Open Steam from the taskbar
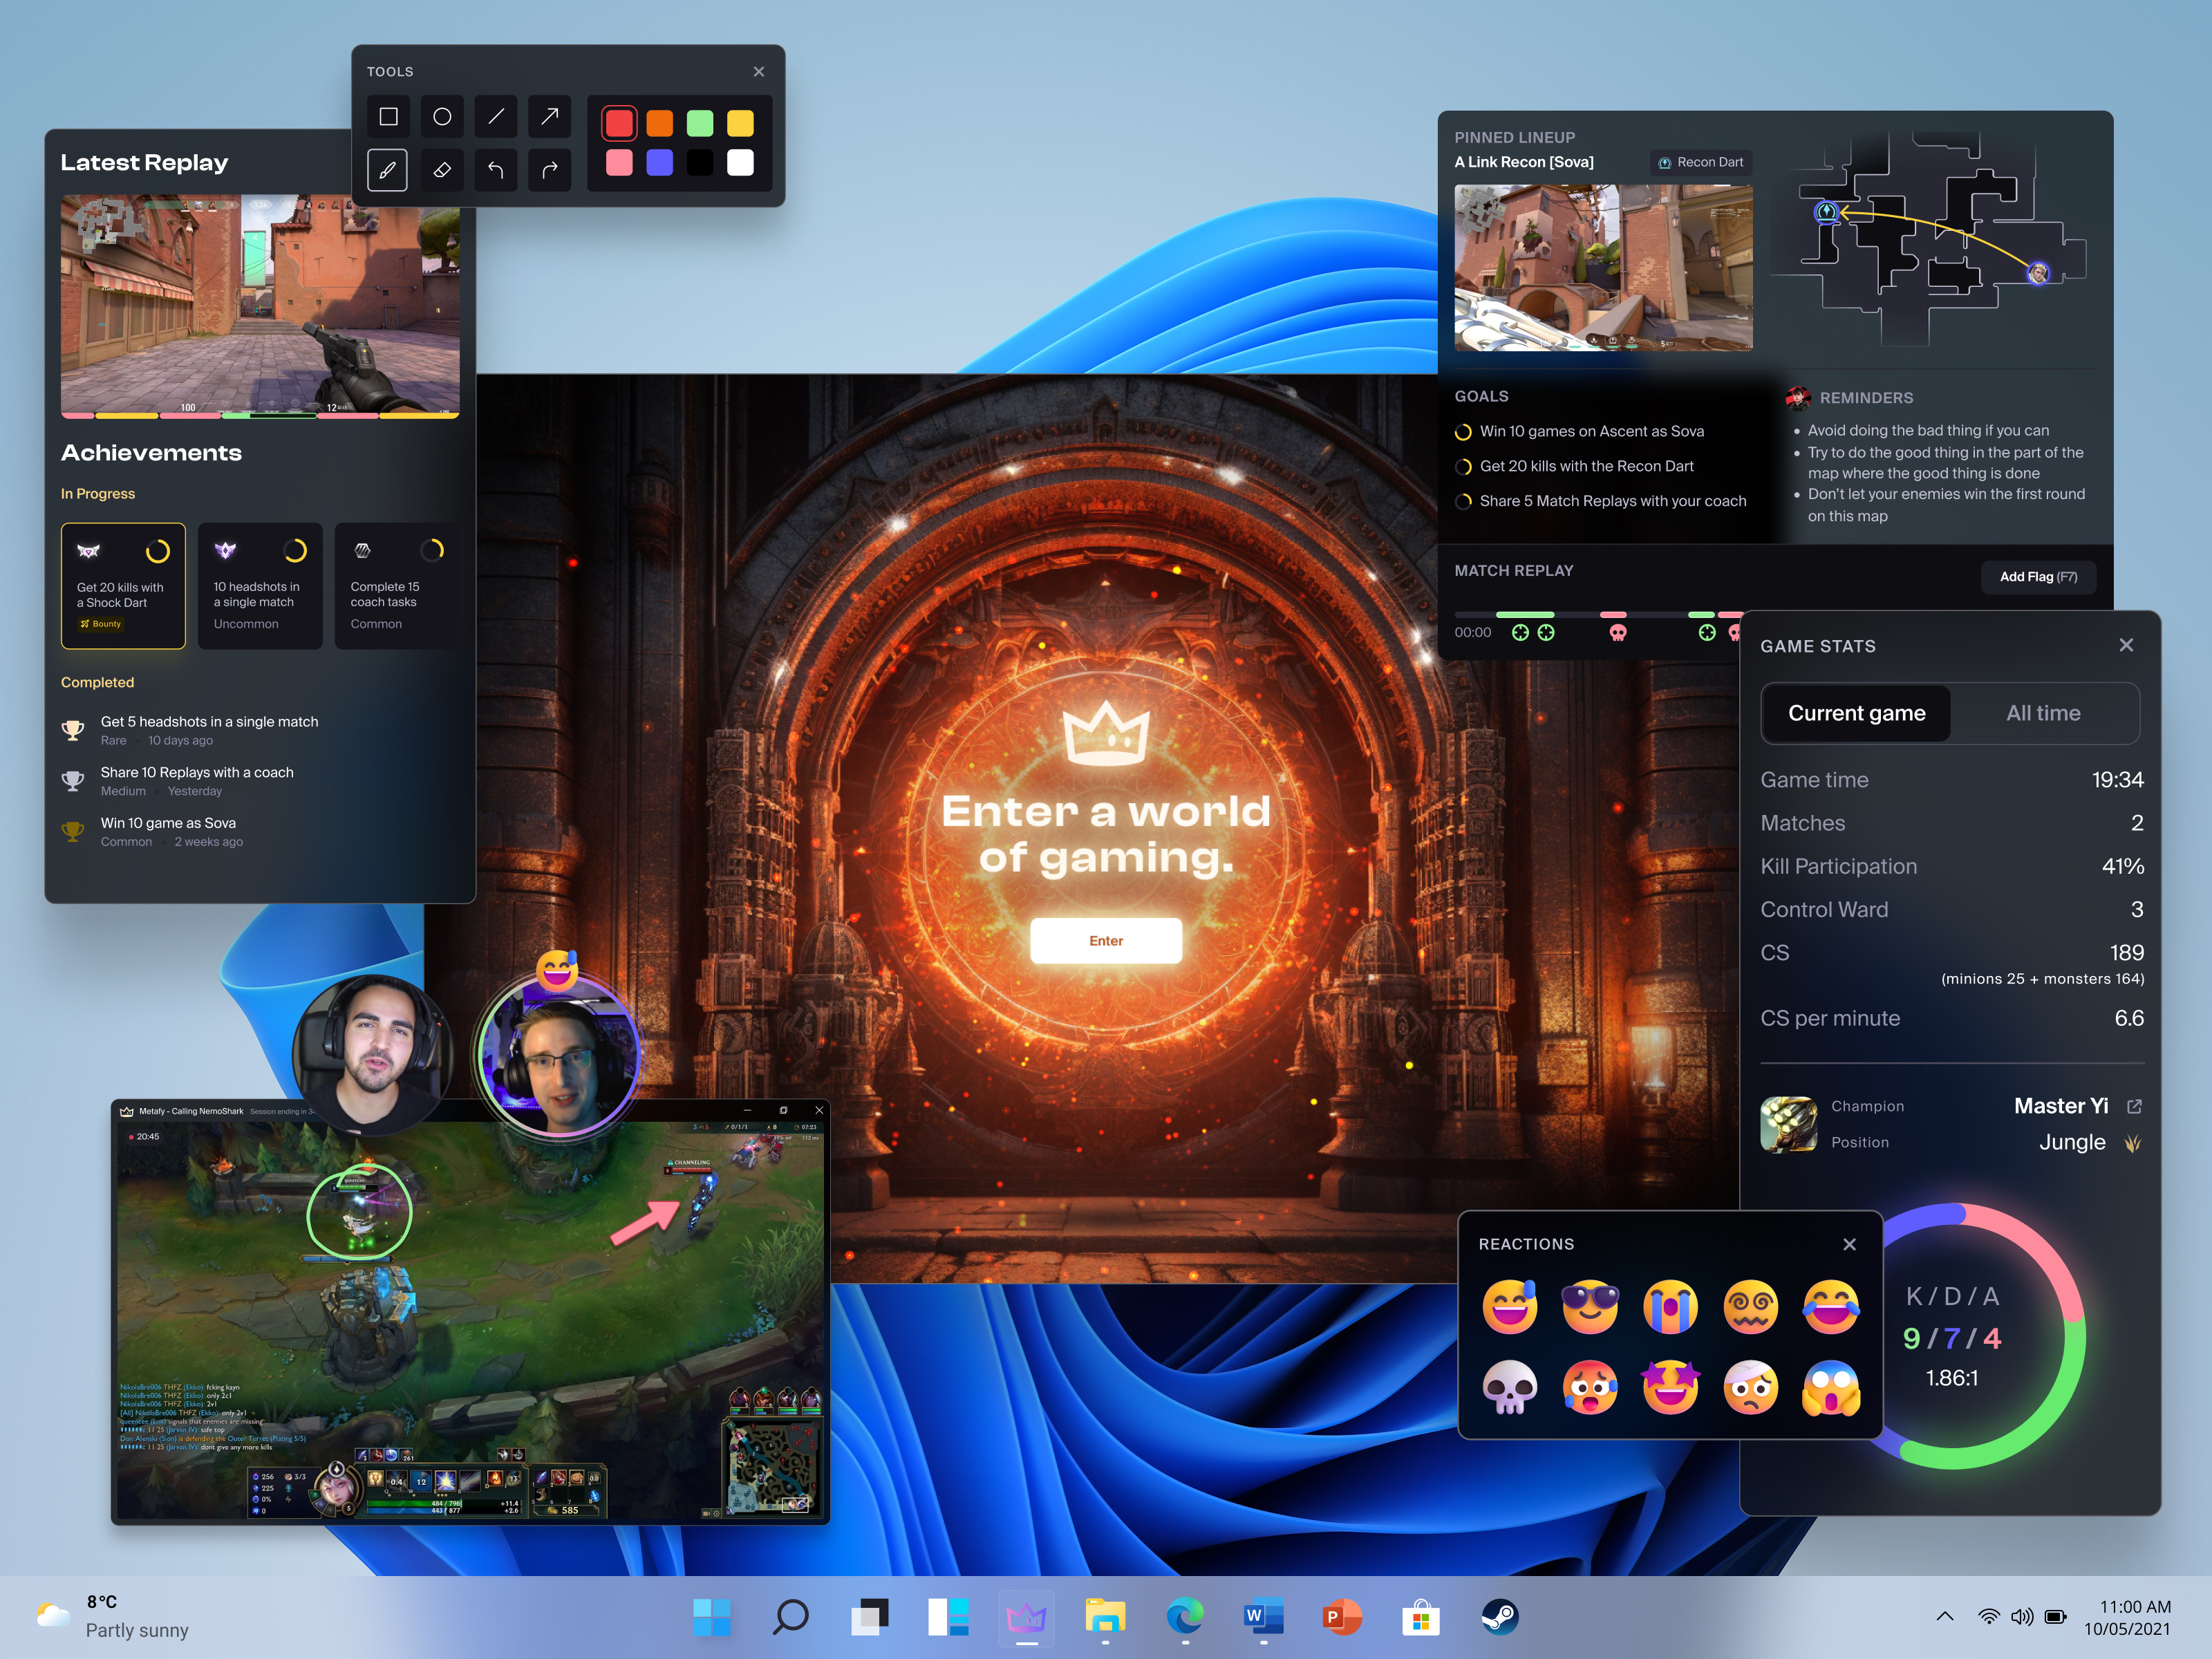 point(1499,1616)
